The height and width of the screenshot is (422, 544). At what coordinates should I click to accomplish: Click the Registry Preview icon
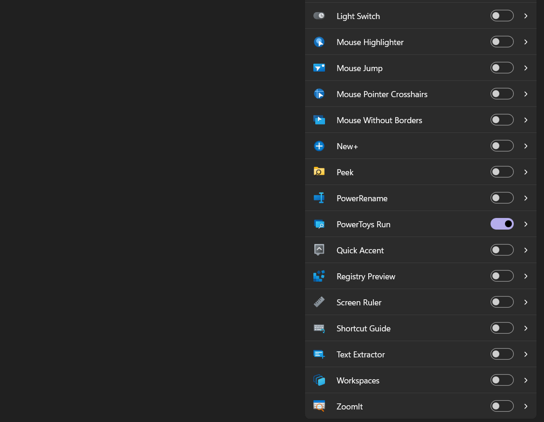tap(319, 276)
